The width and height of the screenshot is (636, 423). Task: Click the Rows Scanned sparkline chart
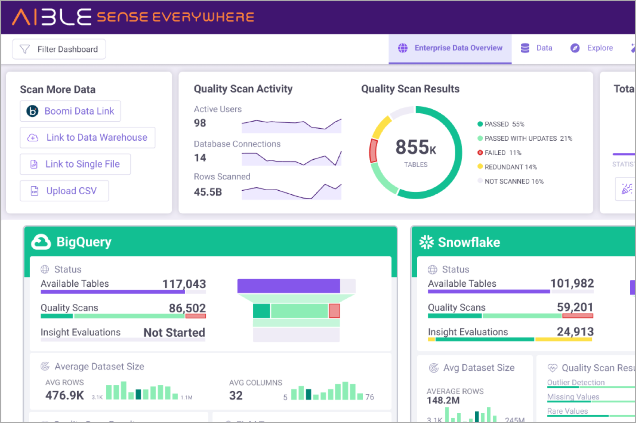[x=291, y=191]
